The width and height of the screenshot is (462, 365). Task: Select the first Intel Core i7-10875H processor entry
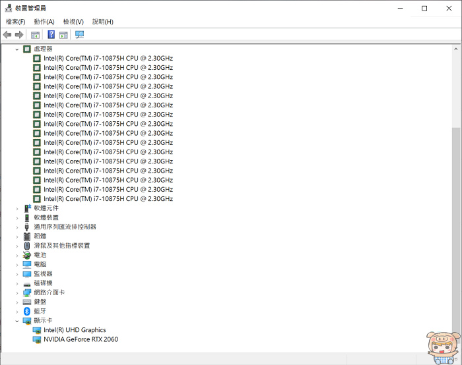(108, 58)
